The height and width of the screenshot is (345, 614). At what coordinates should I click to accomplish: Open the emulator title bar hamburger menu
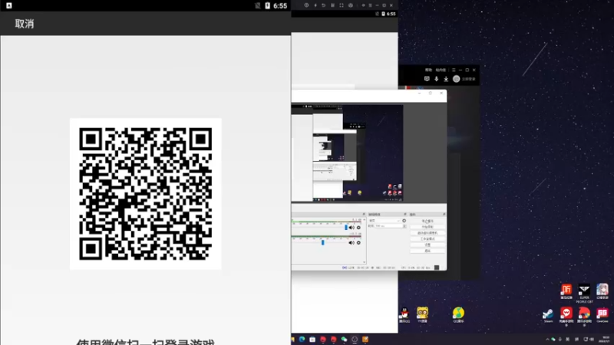(370, 5)
